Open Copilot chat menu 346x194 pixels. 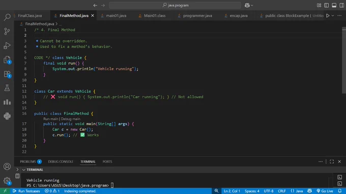tap(249, 5)
